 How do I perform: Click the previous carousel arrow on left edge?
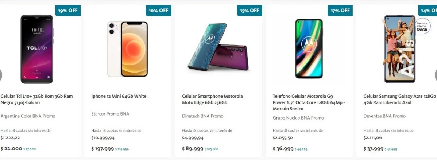click(x=1, y=75)
